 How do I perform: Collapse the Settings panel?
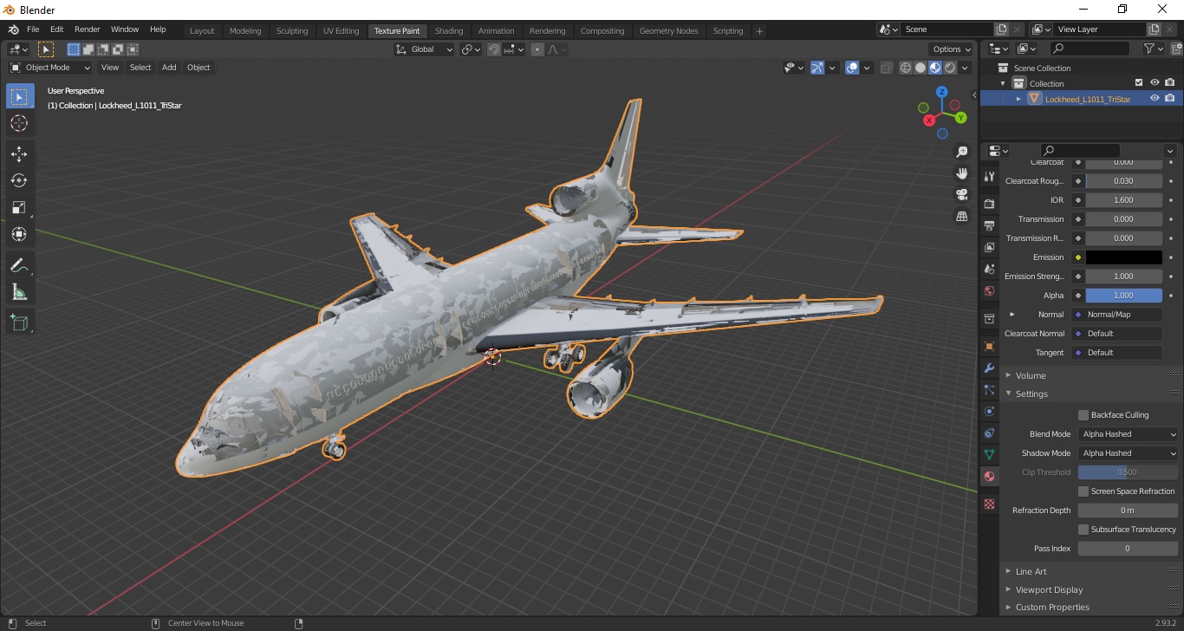[x=1031, y=394]
